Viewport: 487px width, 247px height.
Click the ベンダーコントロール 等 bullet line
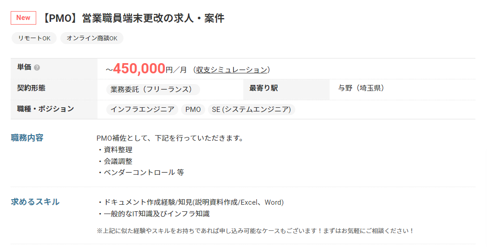(x=140, y=172)
